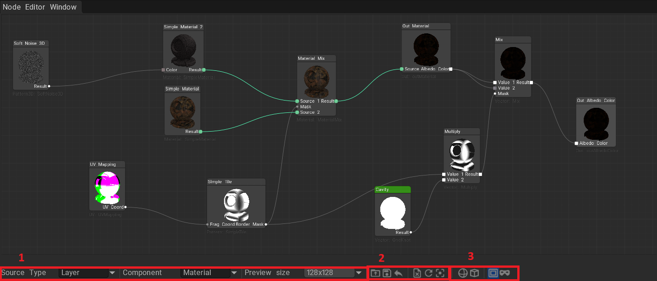
Task: Click the refresh circular arrow icon
Action: [x=428, y=273]
